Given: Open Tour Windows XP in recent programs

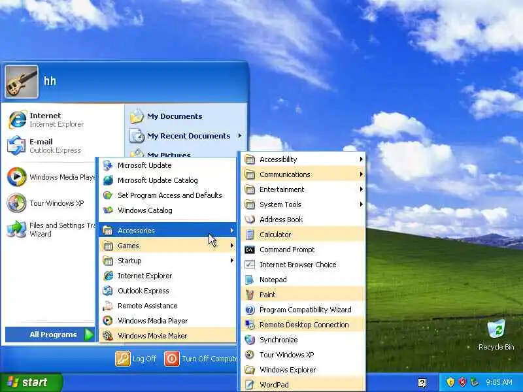Looking at the screenshot, I should pyautogui.click(x=51, y=203).
